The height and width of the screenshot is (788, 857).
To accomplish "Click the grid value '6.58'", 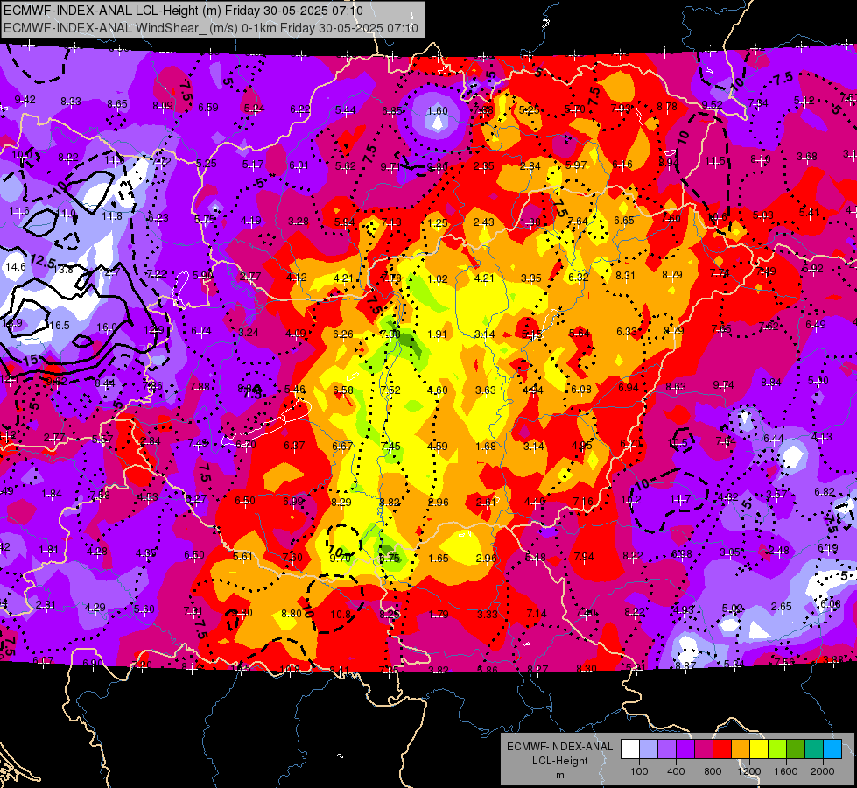I will (343, 390).
